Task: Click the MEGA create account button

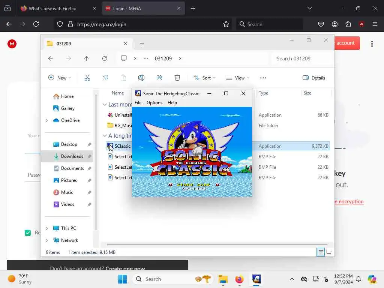Action: point(347,43)
